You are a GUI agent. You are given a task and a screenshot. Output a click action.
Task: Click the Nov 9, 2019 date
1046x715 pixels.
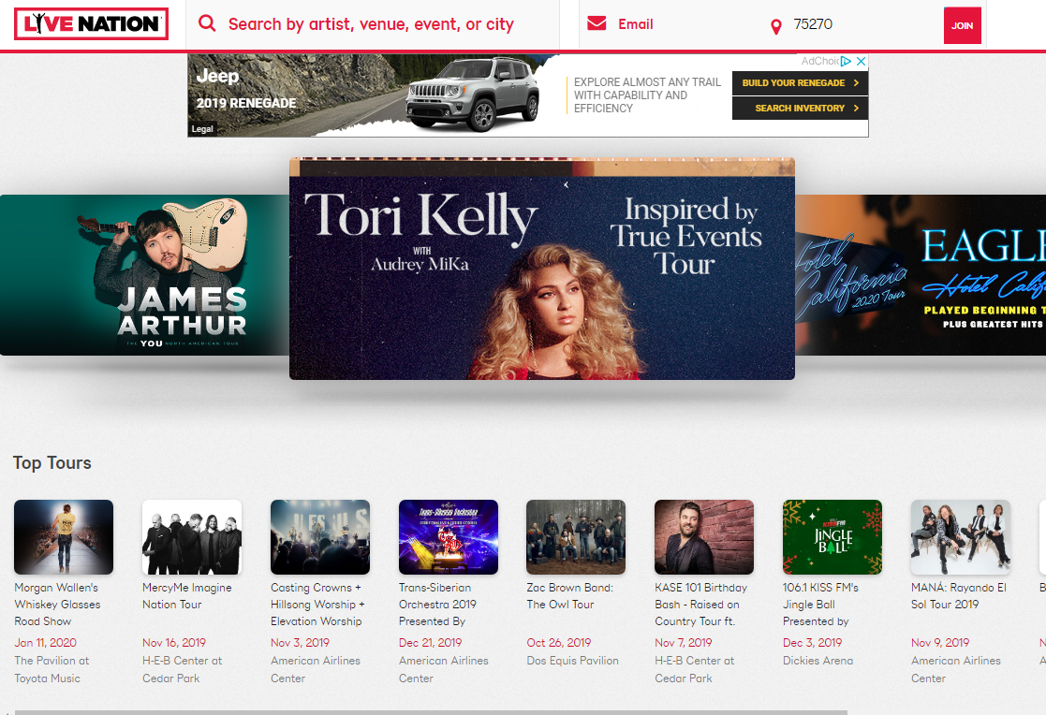940,642
